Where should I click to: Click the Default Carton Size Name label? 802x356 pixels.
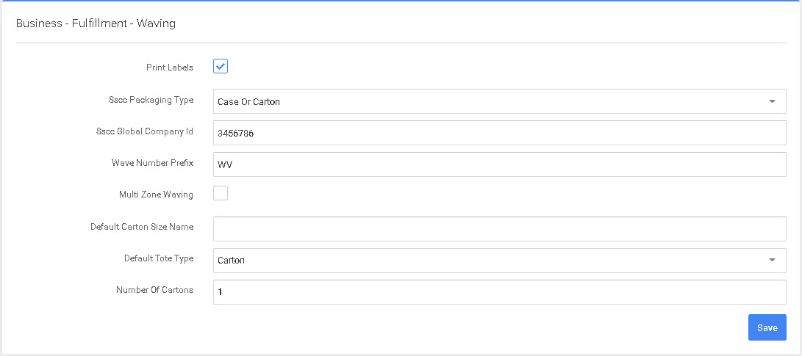(x=142, y=227)
